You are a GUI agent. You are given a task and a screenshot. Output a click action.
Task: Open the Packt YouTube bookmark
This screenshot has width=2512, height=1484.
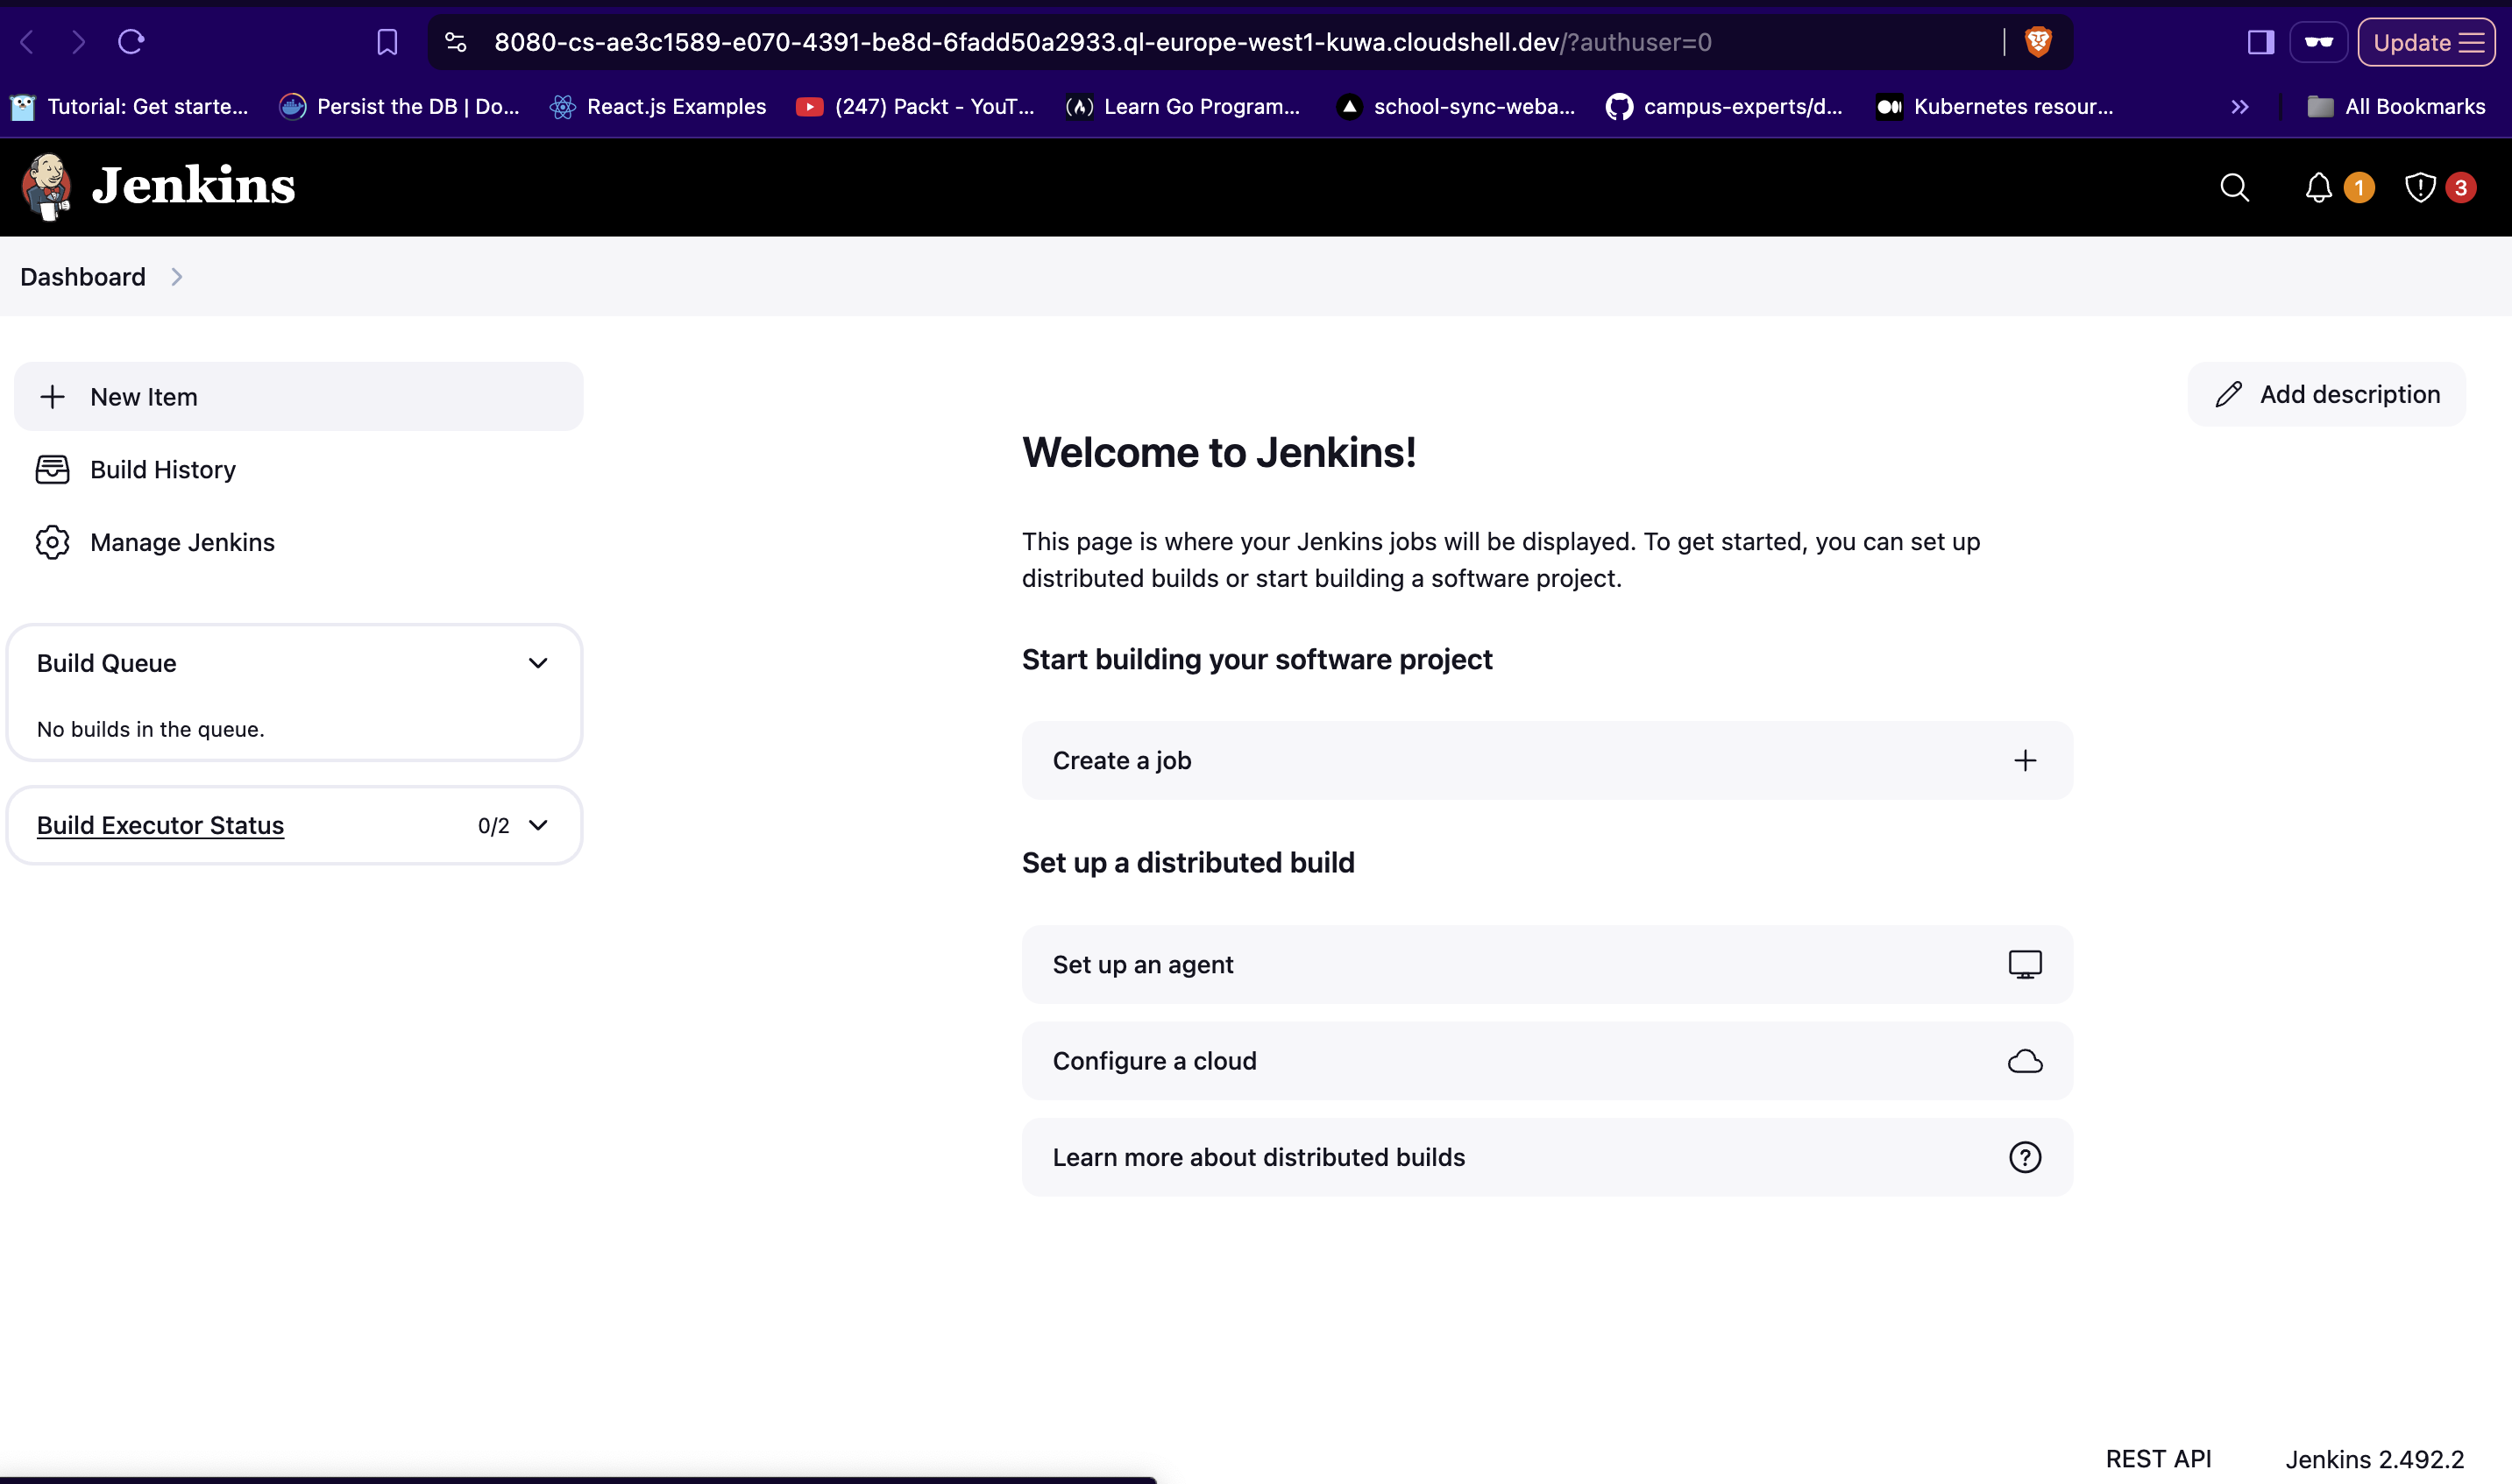(x=915, y=107)
